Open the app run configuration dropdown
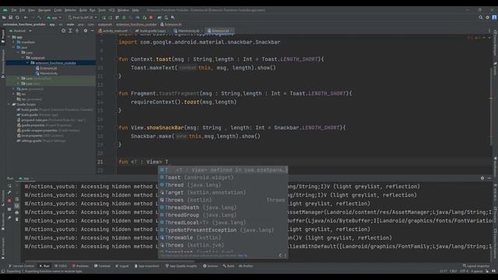 click(x=54, y=17)
